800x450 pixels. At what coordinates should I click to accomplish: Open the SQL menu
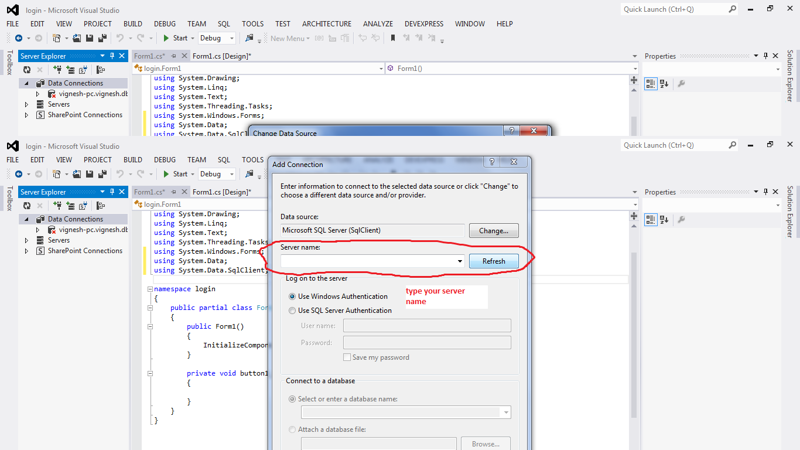click(x=224, y=159)
